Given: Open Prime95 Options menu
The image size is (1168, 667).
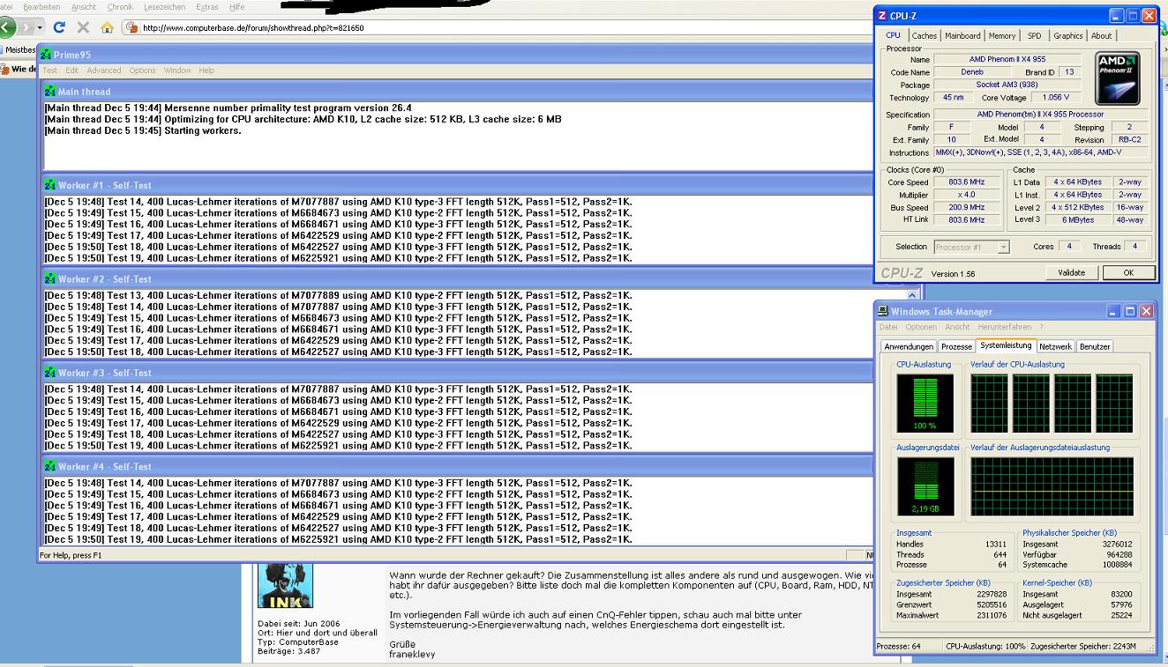Looking at the screenshot, I should (142, 70).
